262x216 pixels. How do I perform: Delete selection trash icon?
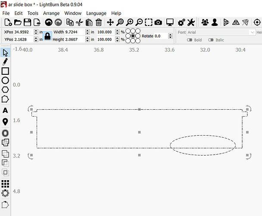coord(99,22)
